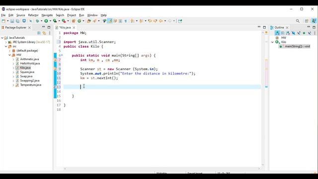Select Temperature.java in Package Explorer

point(31,85)
